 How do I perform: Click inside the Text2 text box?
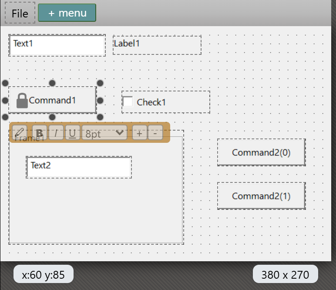pyautogui.click(x=79, y=167)
